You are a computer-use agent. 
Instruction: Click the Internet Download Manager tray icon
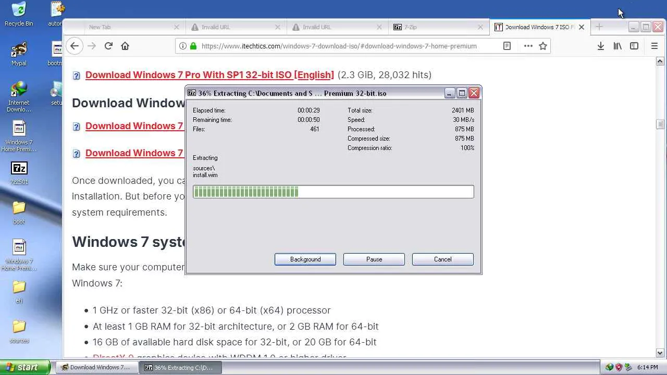coord(609,367)
